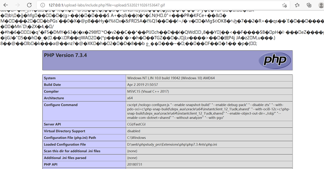Screen dimensions: 324x169
Task: Select the 'Architecture' row label
Action: [54, 98]
